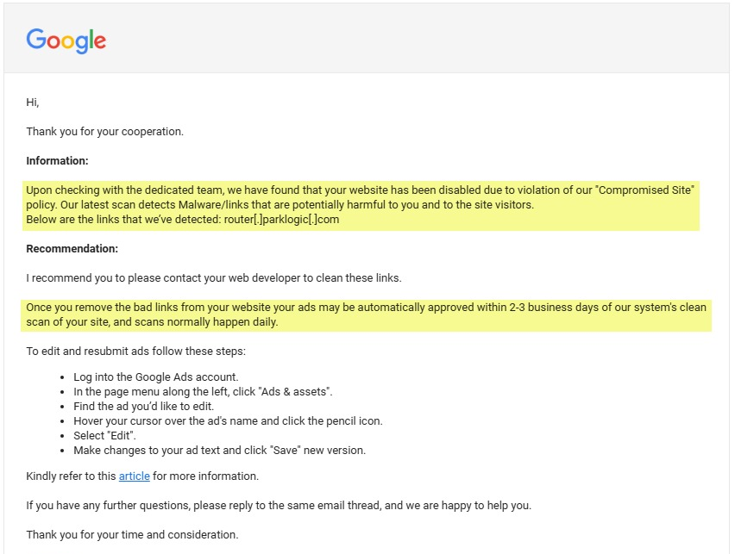Click the step mentioning "Ads & assets"

point(203,392)
